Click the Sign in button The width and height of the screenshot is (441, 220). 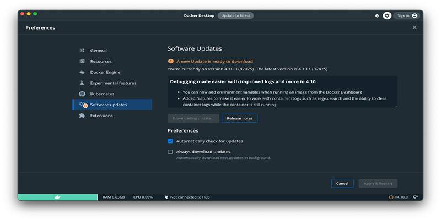pos(406,15)
